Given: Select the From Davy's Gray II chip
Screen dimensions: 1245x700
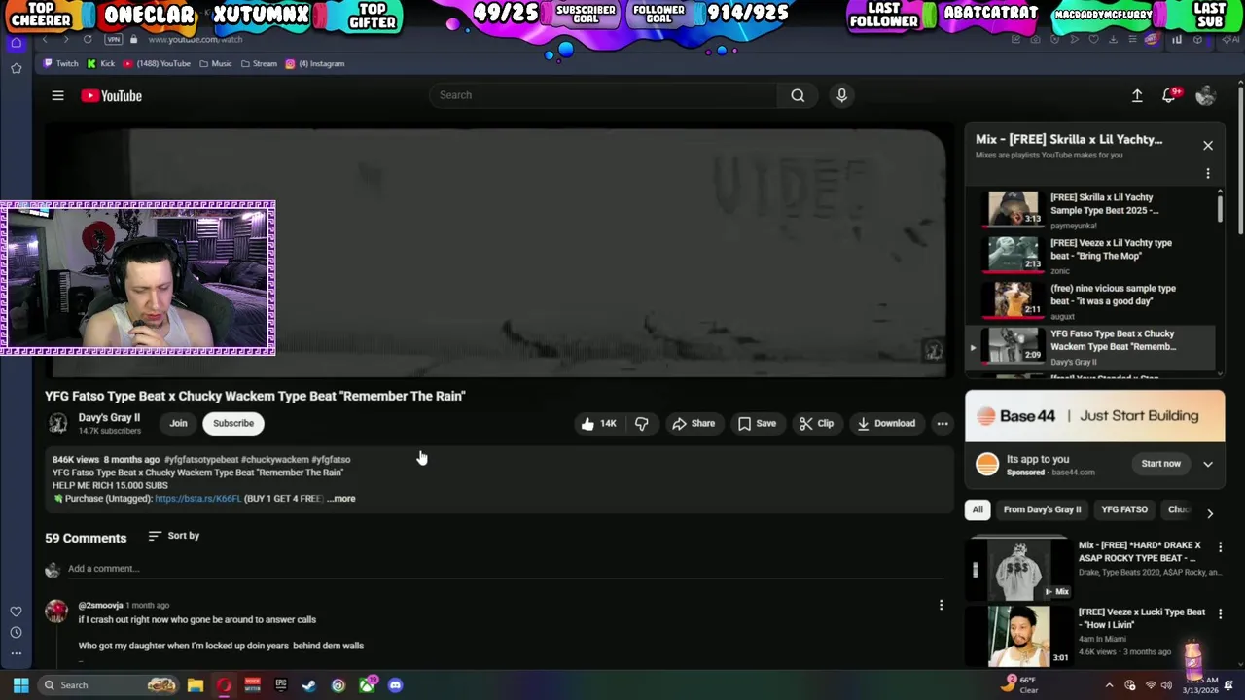Looking at the screenshot, I should pyautogui.click(x=1042, y=509).
